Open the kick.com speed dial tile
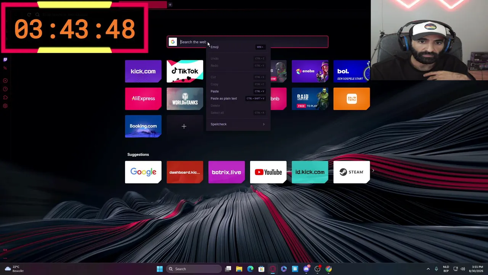The image size is (488, 275). click(x=143, y=71)
